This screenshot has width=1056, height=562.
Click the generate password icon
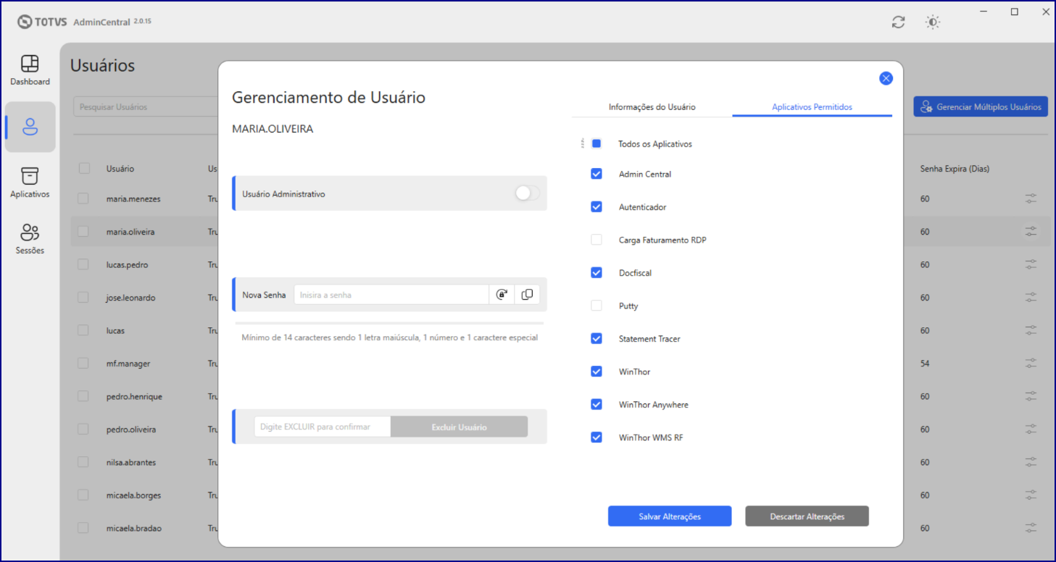coord(502,295)
